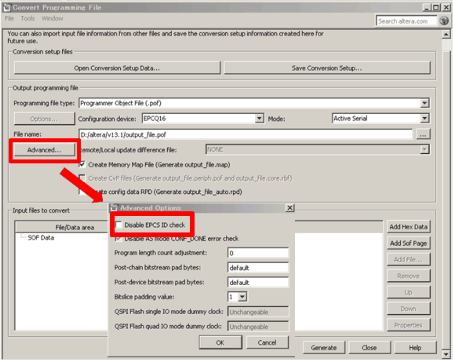Expand the Bitslice padding value dropdown

(x=242, y=297)
